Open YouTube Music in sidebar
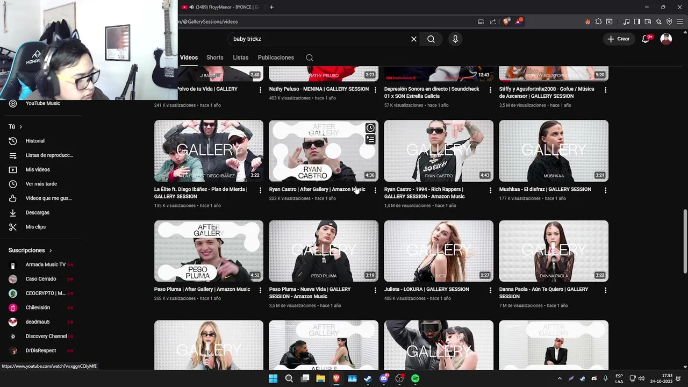This screenshot has height=387, width=688. pos(43,103)
